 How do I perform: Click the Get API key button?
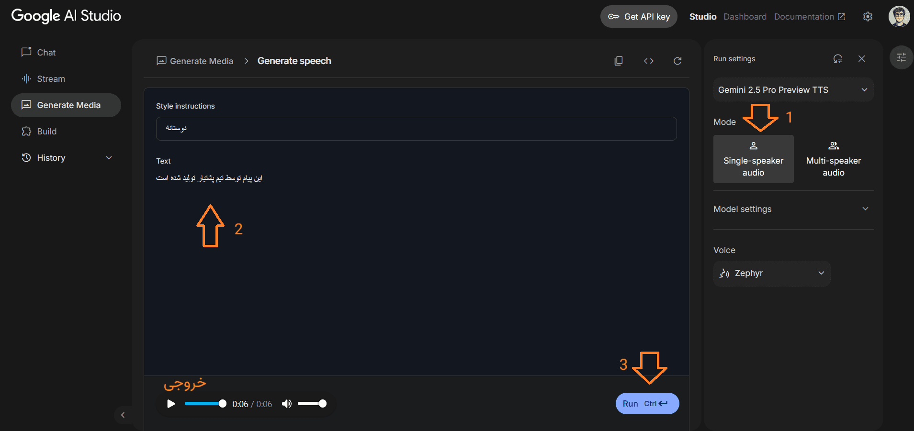639,16
